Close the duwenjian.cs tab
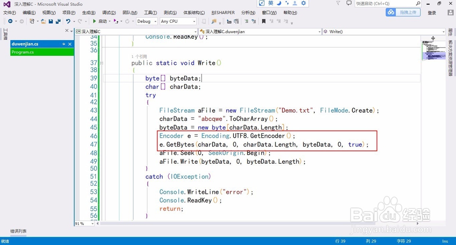 (70, 44)
